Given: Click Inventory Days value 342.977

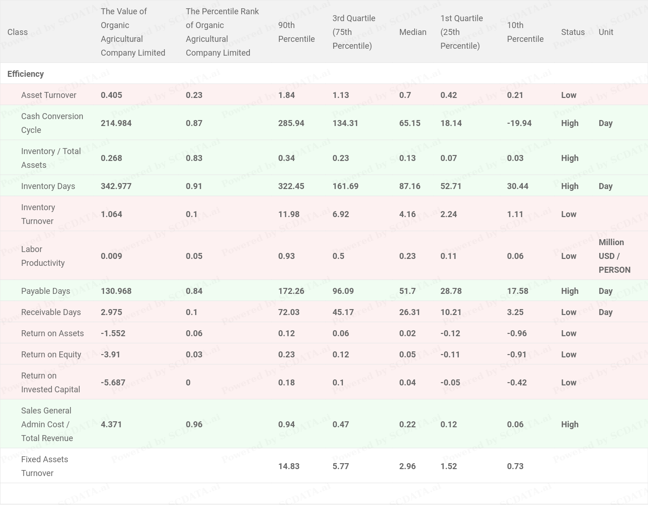Looking at the screenshot, I should click(x=116, y=186).
